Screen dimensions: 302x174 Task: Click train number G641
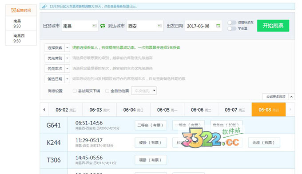54,125
